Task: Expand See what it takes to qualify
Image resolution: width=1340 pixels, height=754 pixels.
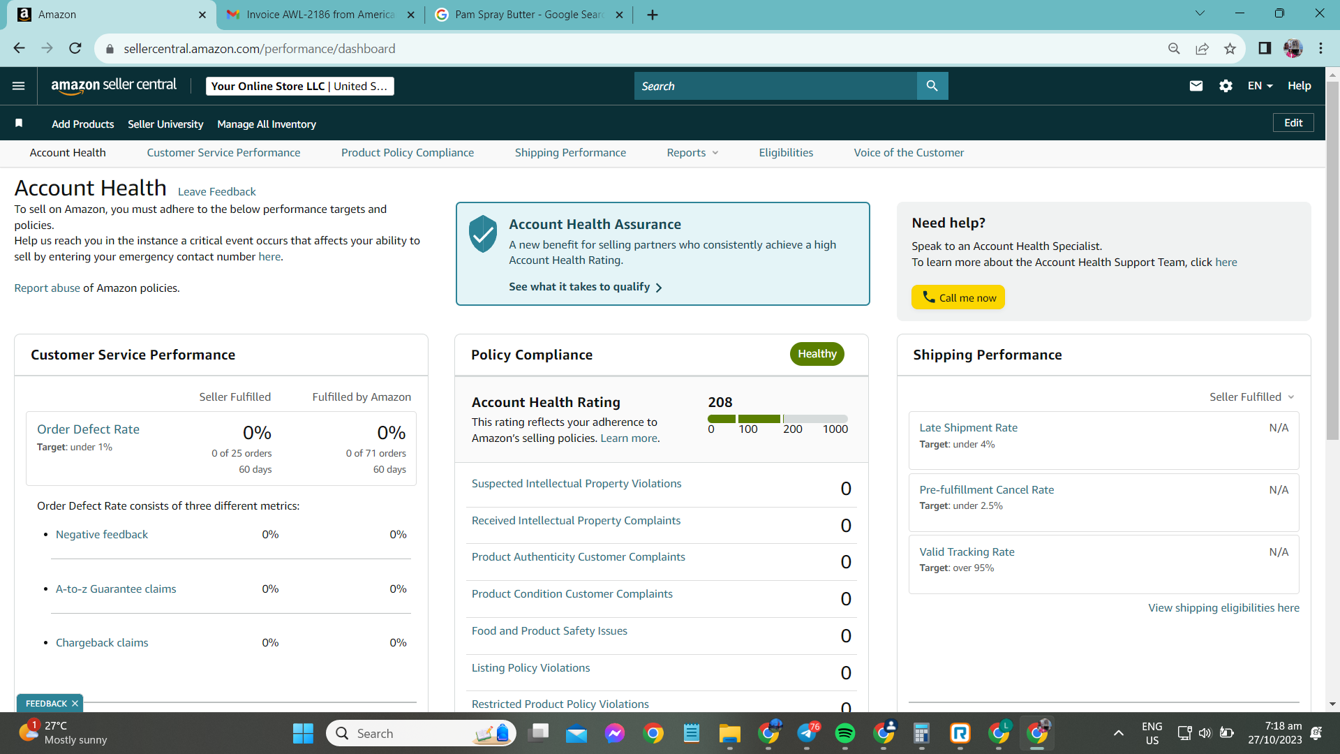Action: [x=586, y=287]
